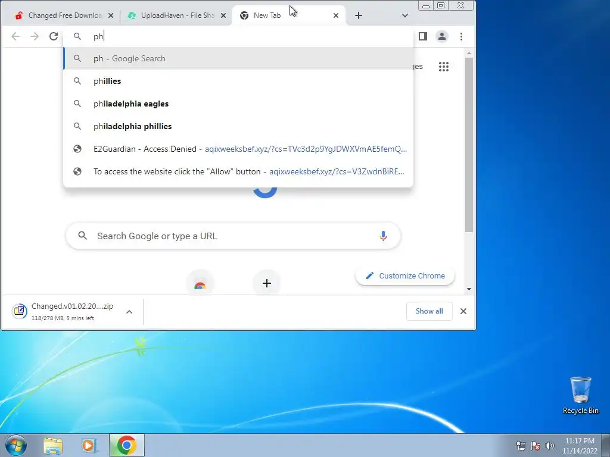Dismiss the downloads bar

(x=463, y=311)
